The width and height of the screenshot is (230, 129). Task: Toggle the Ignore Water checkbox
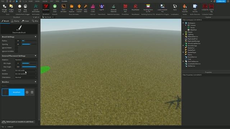(16, 48)
